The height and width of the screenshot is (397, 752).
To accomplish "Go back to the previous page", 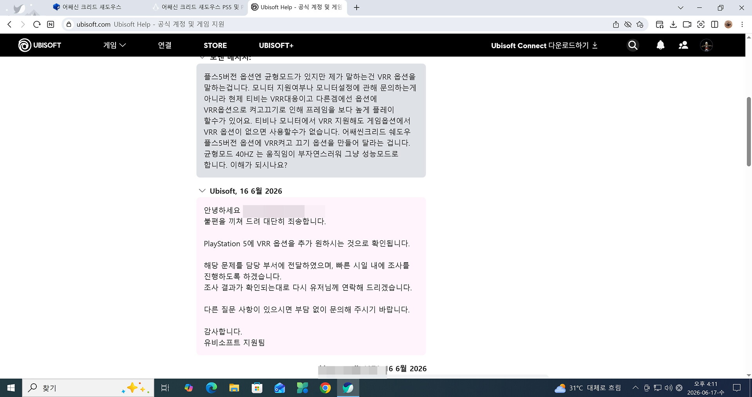I will point(10,24).
